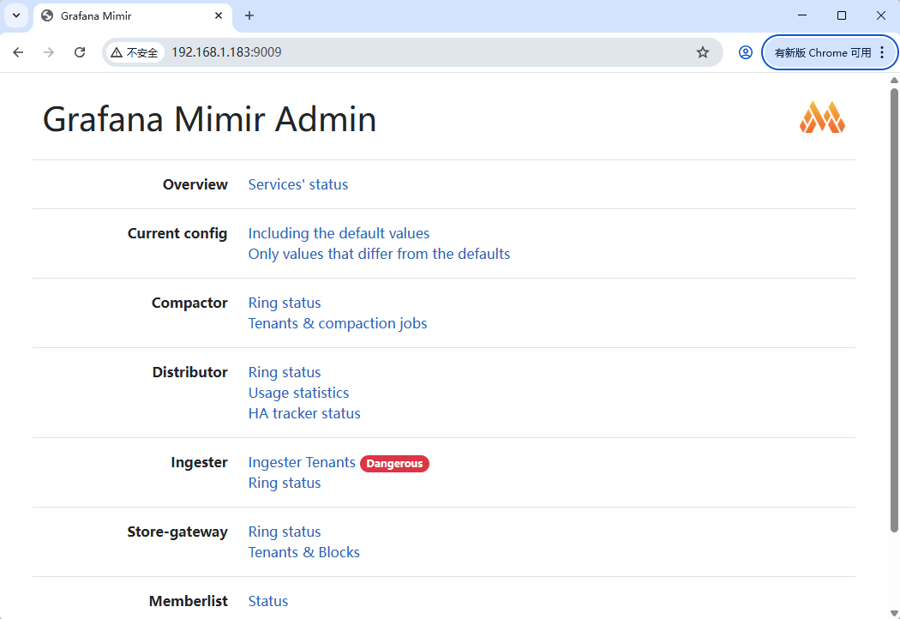
Task: Open HA tracker status link
Action: click(x=304, y=413)
